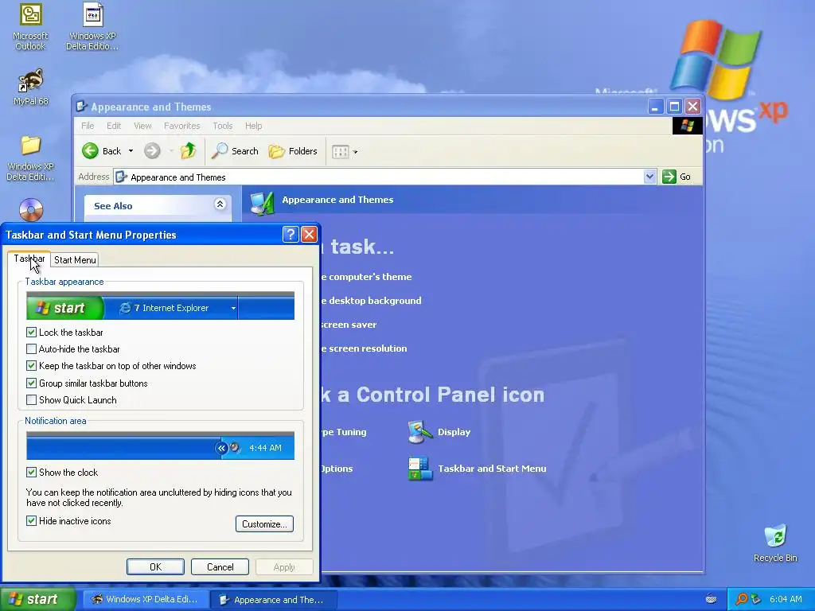This screenshot has width=815, height=611.
Task: Open the MyPal 68 desktop shortcut
Action: click(x=31, y=87)
